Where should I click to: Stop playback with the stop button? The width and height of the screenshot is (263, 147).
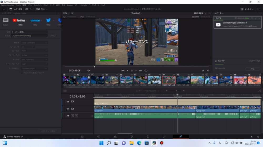click(132, 71)
